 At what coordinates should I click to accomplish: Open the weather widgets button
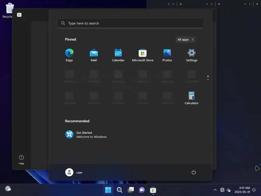8,189
